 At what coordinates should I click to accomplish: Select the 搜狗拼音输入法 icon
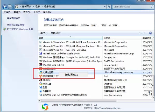coord(41,76)
